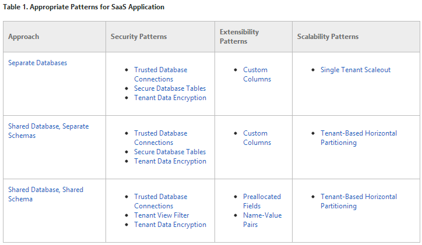Open the Preallocated Fields link
Image resolution: width=422 pixels, height=245 pixels.
coord(262,197)
